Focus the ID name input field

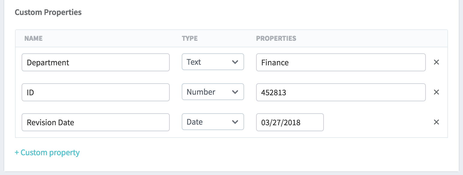(x=95, y=92)
